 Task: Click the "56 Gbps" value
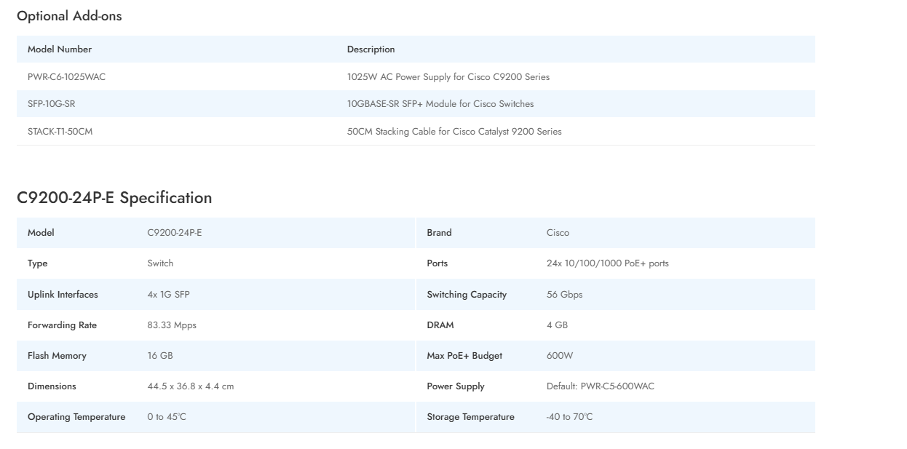(x=565, y=295)
